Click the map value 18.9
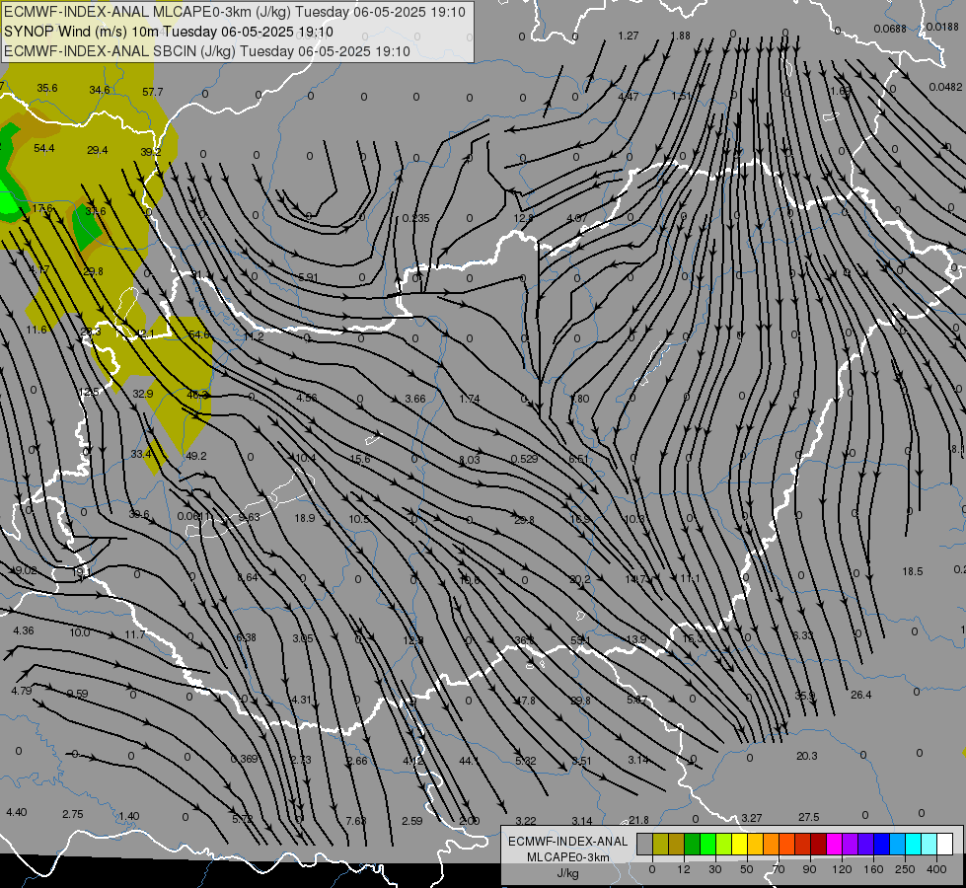Viewport: 966px width, 888px height. tap(305, 518)
